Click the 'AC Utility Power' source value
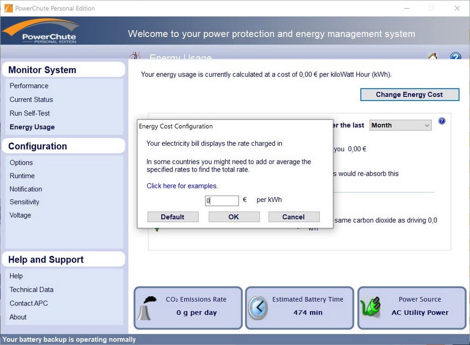 click(x=420, y=313)
